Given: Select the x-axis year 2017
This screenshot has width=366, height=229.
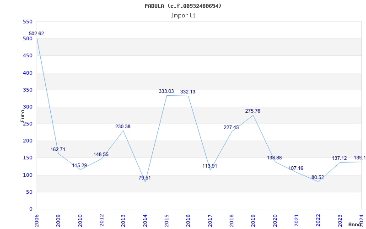Looking at the screenshot, I should [x=210, y=220].
